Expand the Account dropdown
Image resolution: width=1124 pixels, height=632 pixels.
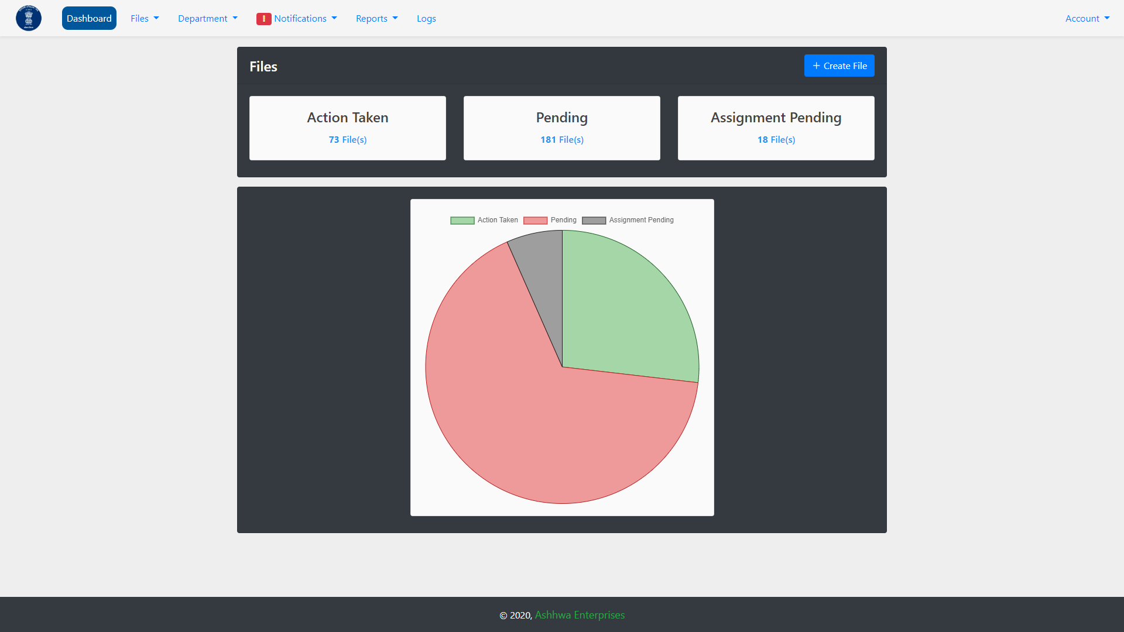point(1087,19)
